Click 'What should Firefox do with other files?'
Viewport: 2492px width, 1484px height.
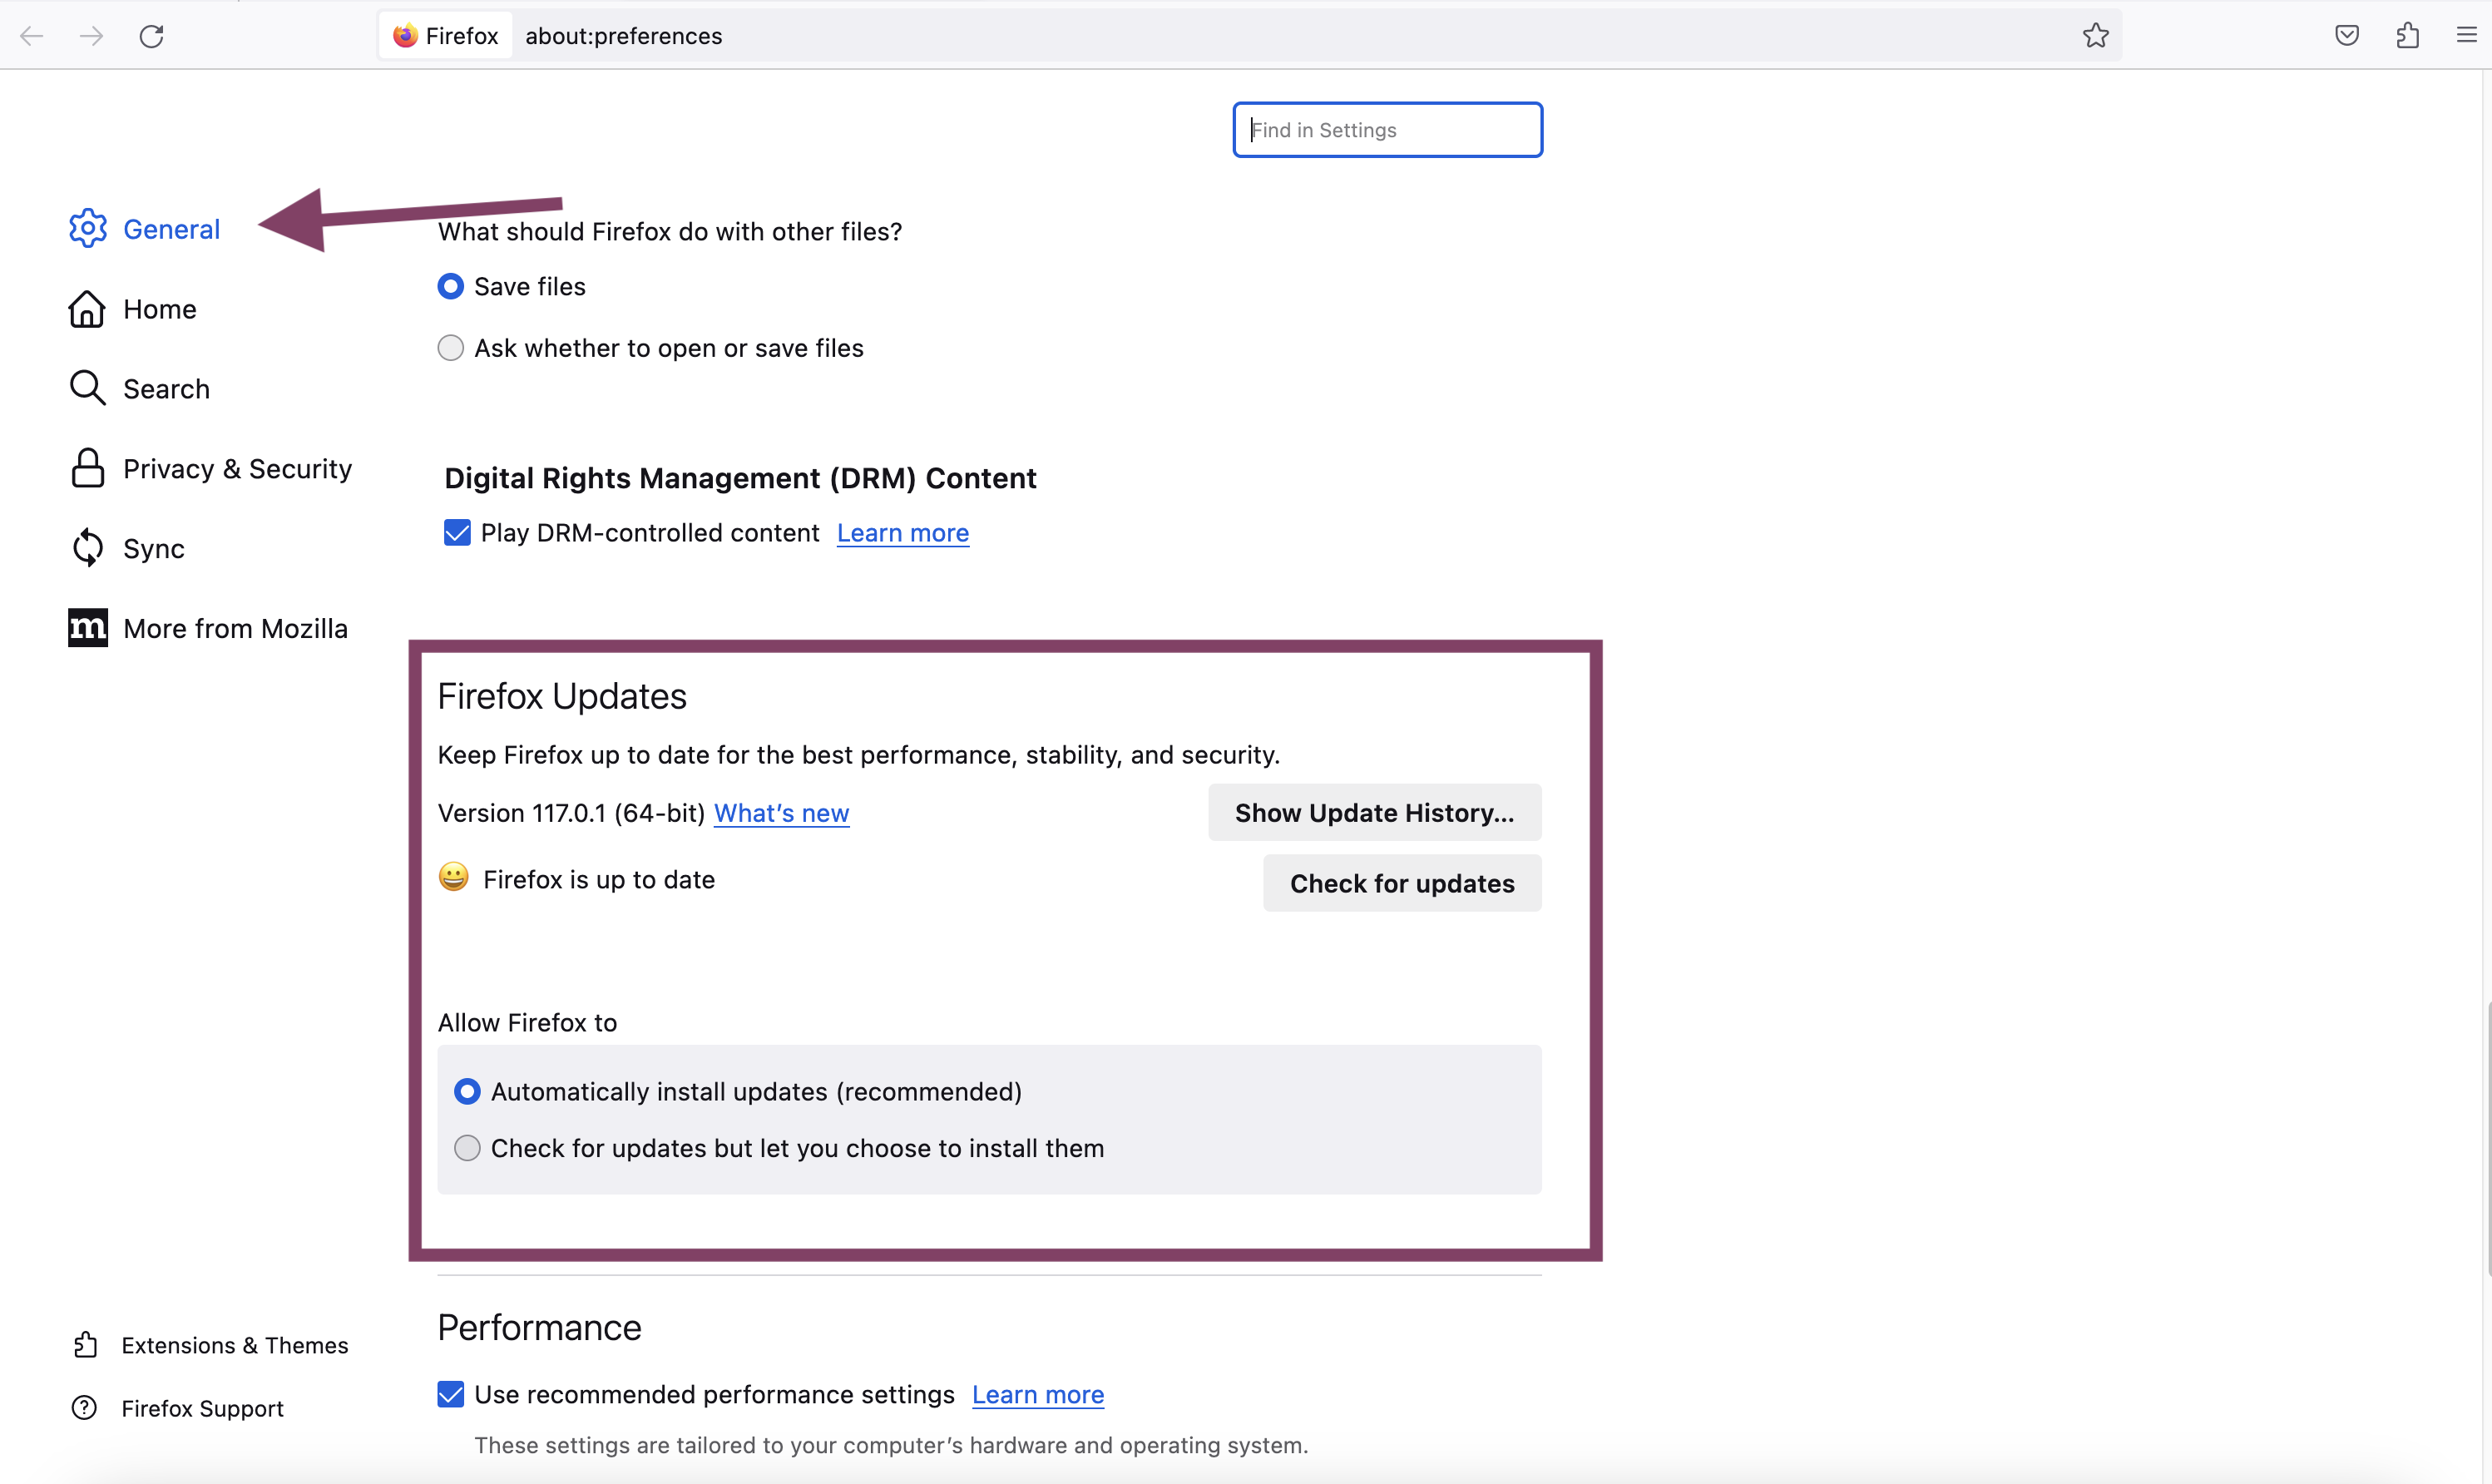coord(670,232)
